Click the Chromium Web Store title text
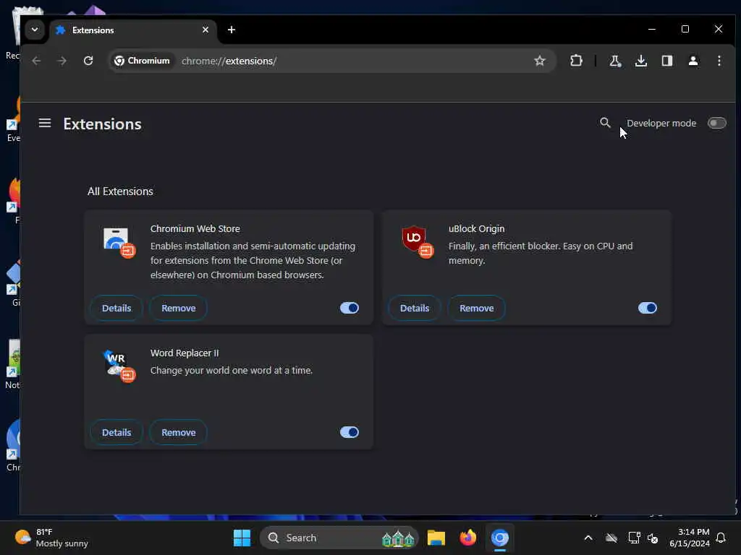The image size is (741, 555). pos(195,229)
